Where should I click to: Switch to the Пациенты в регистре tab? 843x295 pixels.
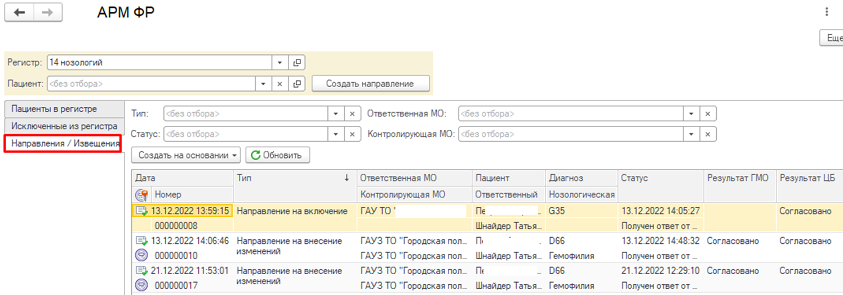[54, 109]
